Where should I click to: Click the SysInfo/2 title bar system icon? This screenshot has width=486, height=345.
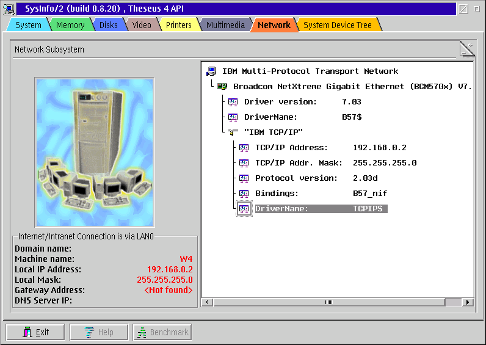[x=9, y=9]
